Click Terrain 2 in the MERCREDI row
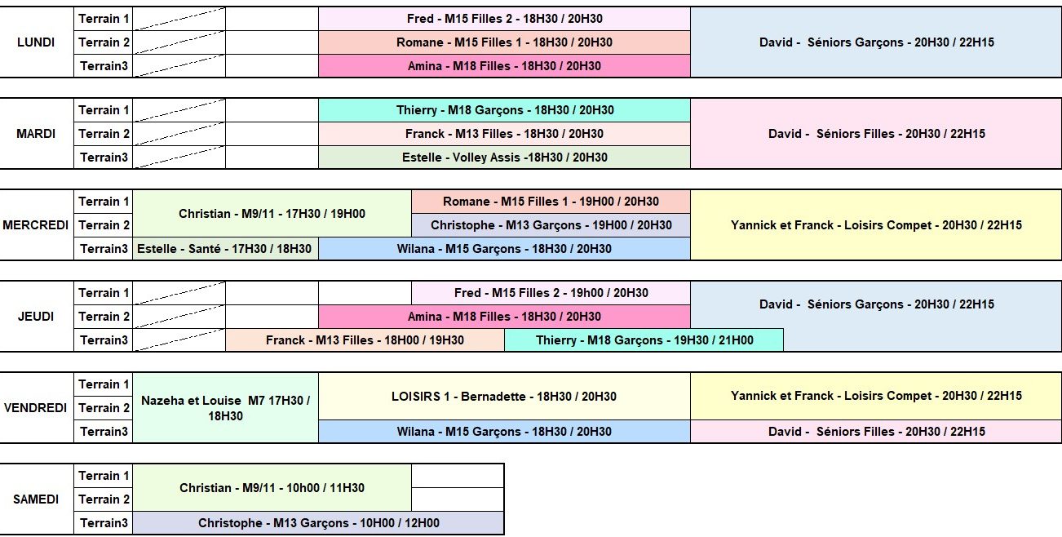This screenshot has height=537, width=1062. pos(104,225)
